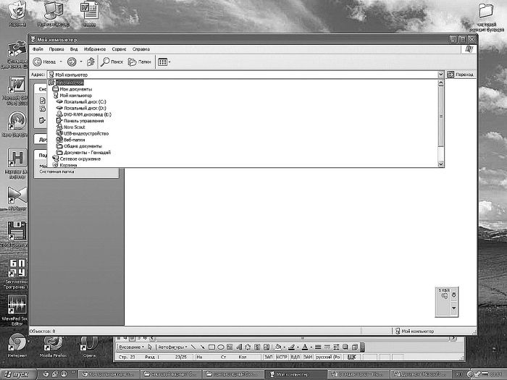The height and width of the screenshot is (380, 507).
Task: Select Локальный диск (C:) in address list
Action: 85,101
